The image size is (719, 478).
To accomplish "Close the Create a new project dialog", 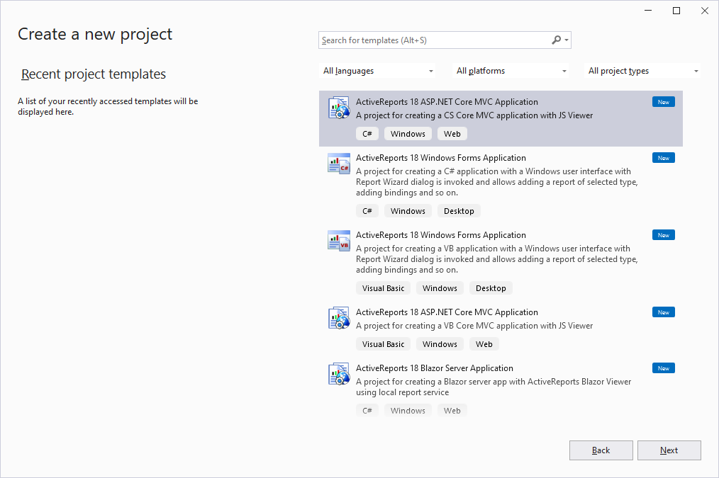I will pos(705,11).
